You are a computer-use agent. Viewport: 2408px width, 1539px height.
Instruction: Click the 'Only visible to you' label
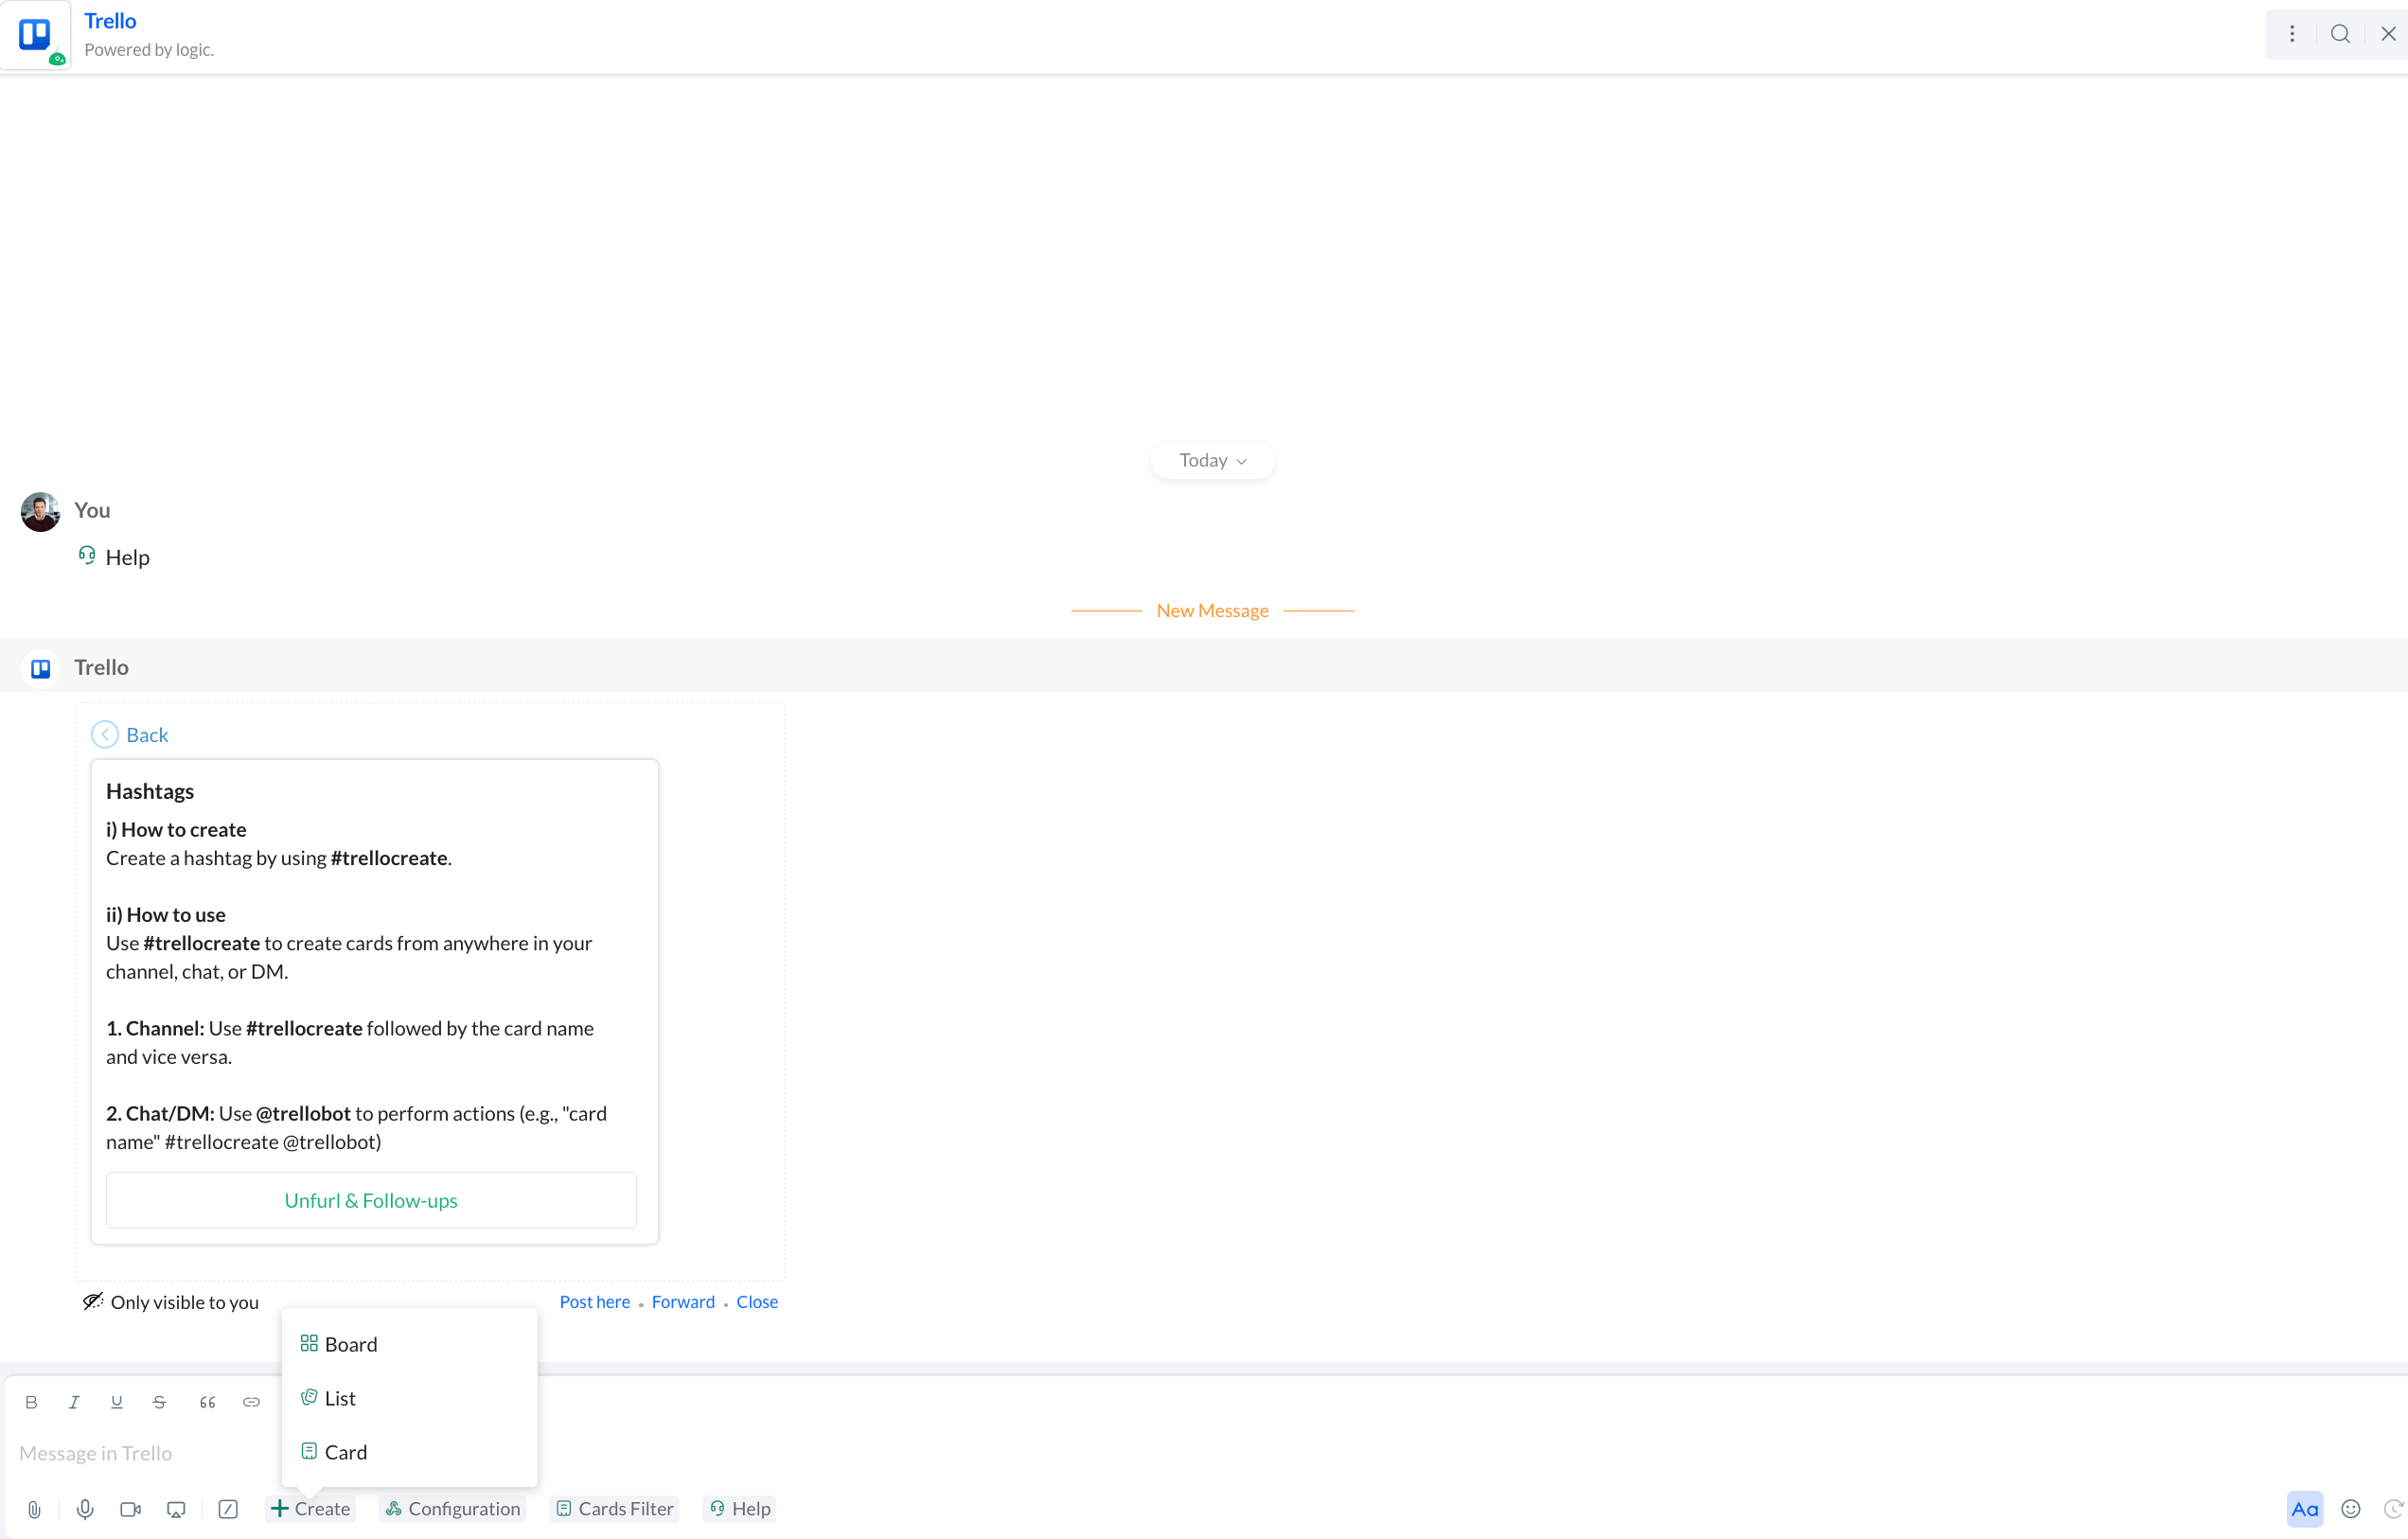(x=184, y=1302)
